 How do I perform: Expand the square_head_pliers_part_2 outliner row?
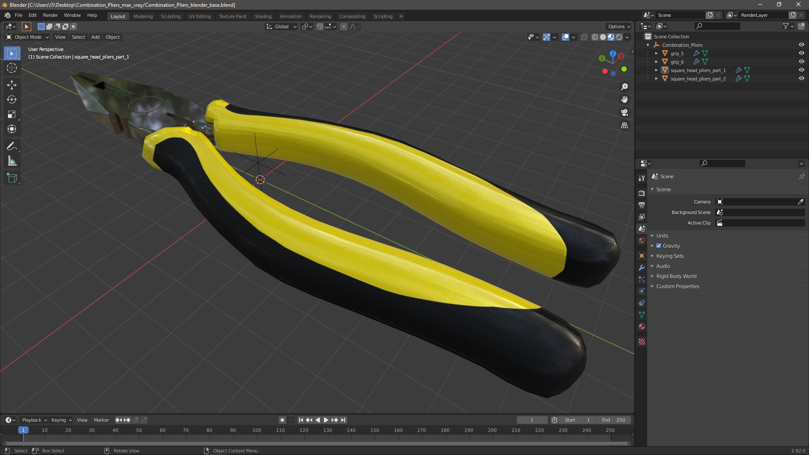pyautogui.click(x=656, y=78)
